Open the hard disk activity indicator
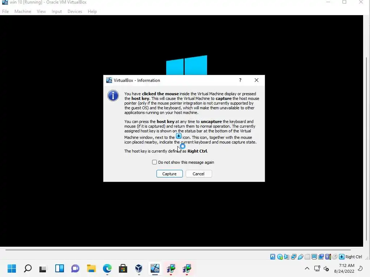 [x=272, y=257]
